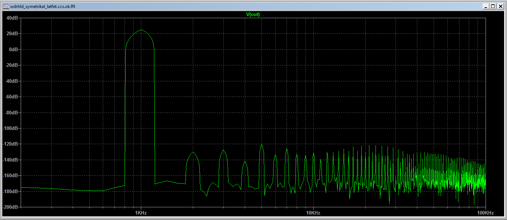Click the -20dB axis label
Image resolution: width=507 pixels, height=220 pixels.
(12, 65)
